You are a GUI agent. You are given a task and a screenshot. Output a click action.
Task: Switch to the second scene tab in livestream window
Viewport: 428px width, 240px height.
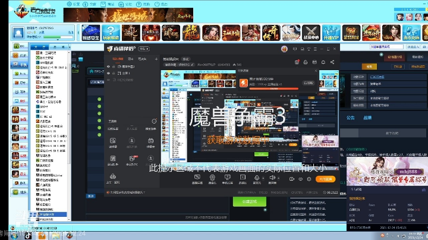[130, 59]
